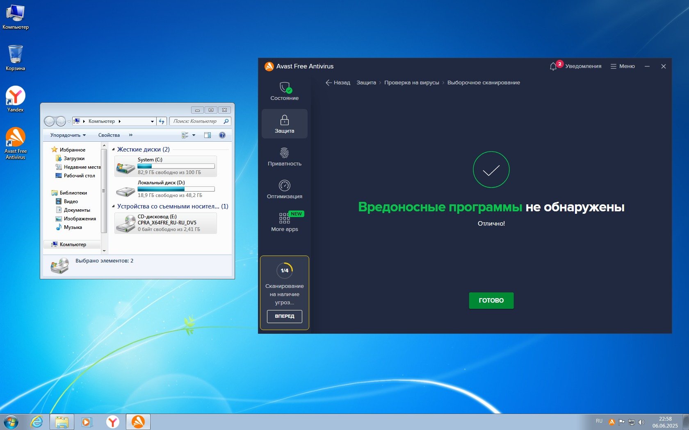Collapse the removable storage devices group
Image resolution: width=689 pixels, height=430 pixels.
[x=113, y=206]
